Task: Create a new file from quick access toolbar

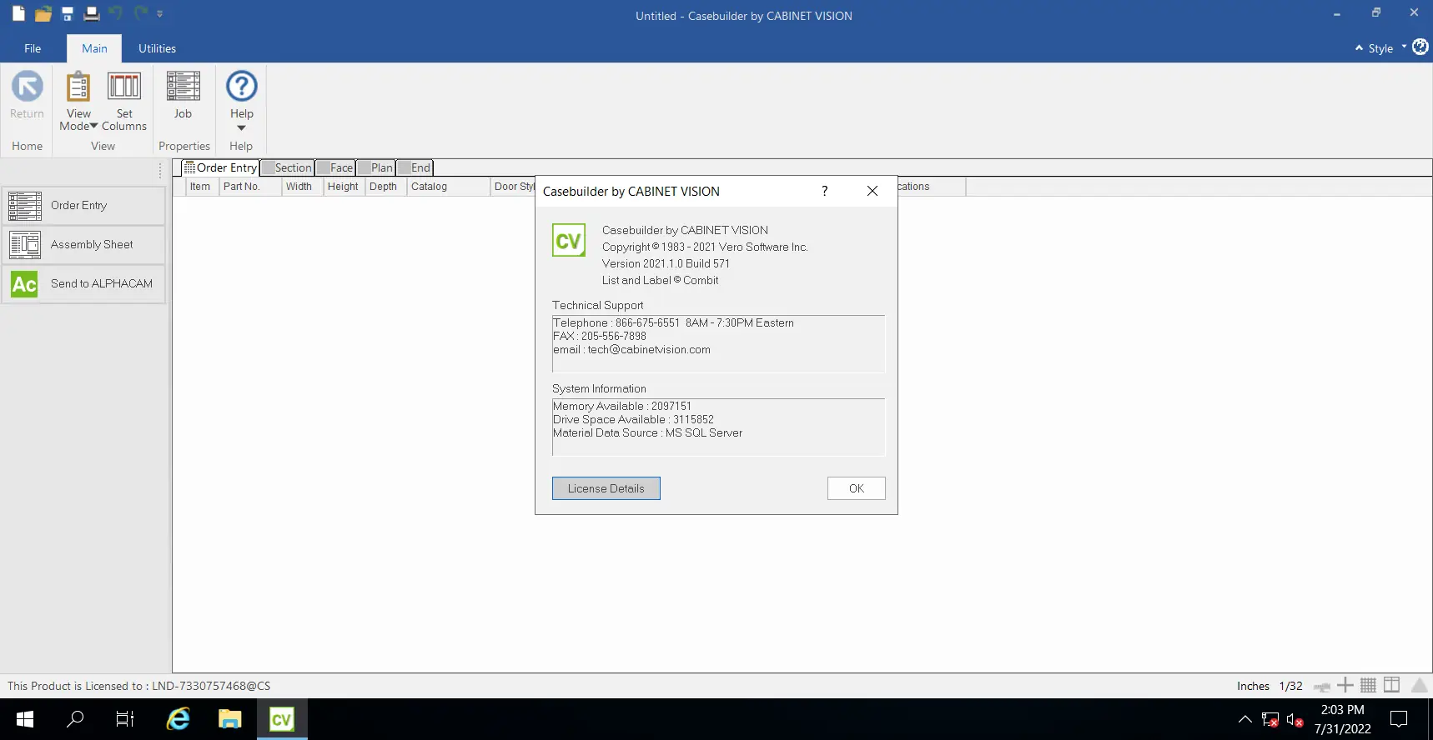Action: 18,14
